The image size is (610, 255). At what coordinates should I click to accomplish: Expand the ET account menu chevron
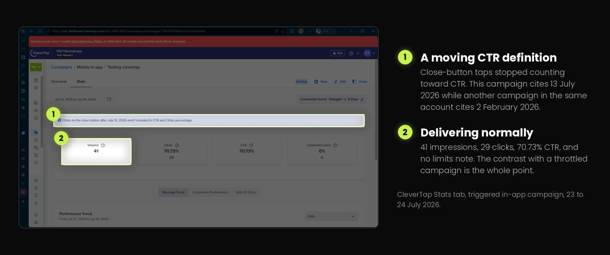[x=374, y=53]
